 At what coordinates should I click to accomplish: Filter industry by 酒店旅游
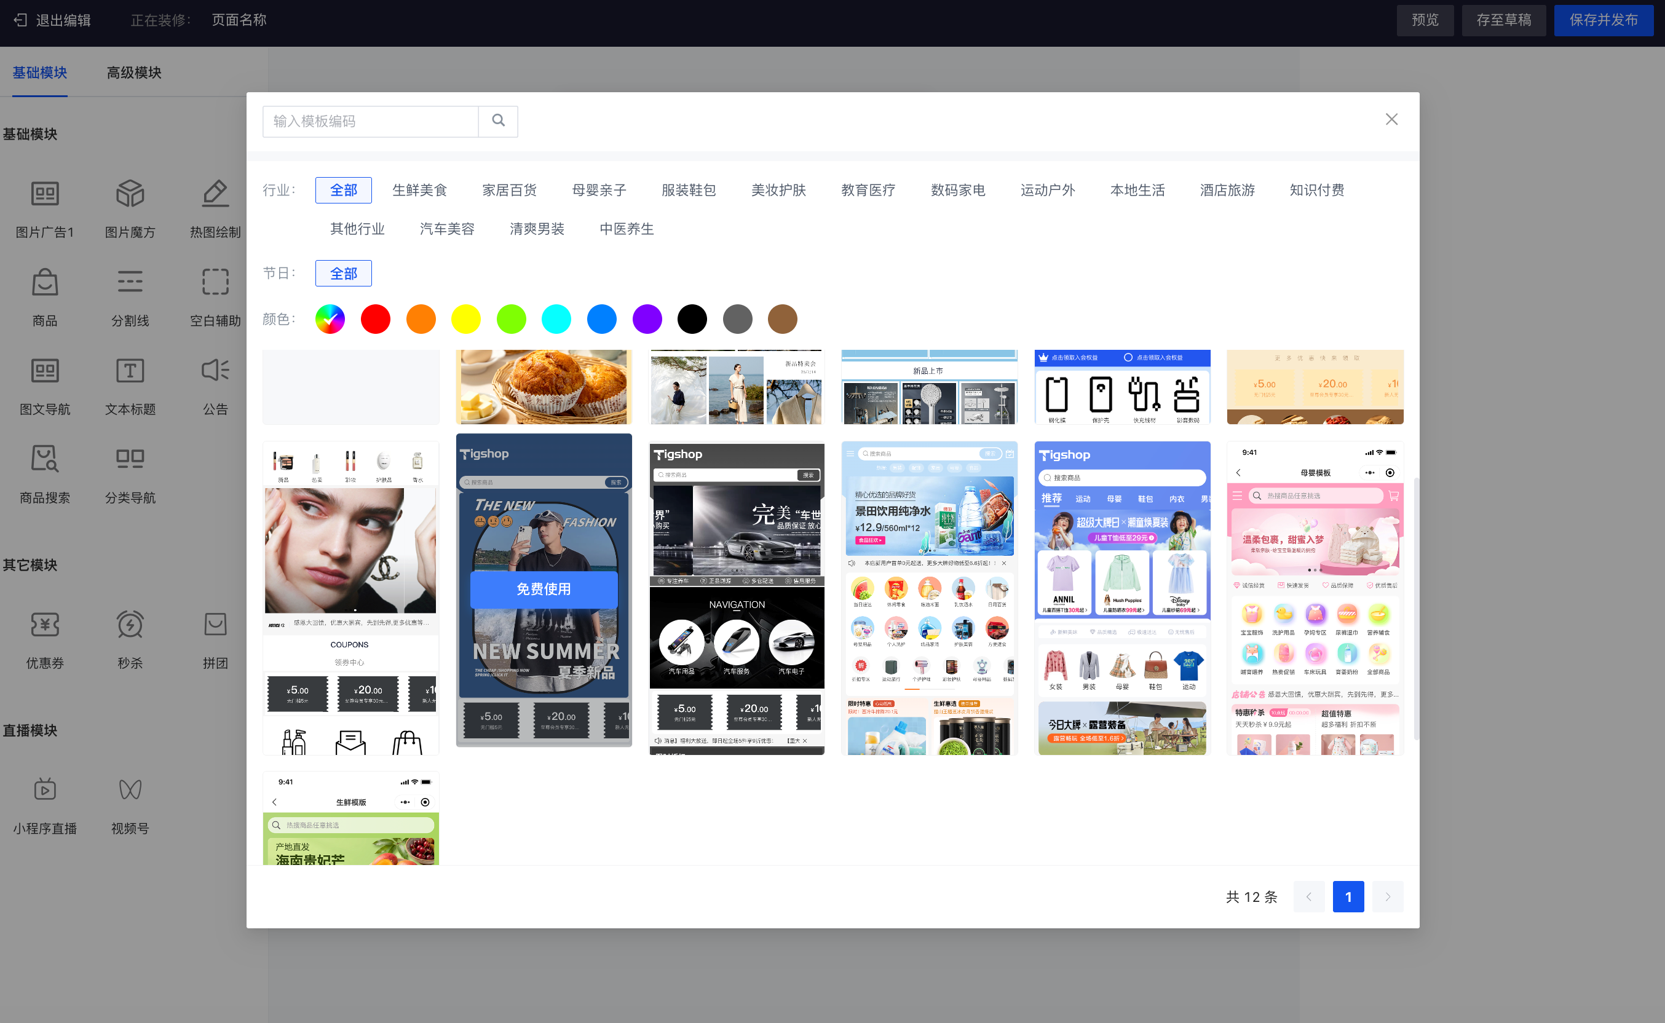point(1227,191)
